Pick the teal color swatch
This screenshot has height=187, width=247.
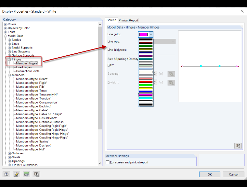[x=146, y=59]
